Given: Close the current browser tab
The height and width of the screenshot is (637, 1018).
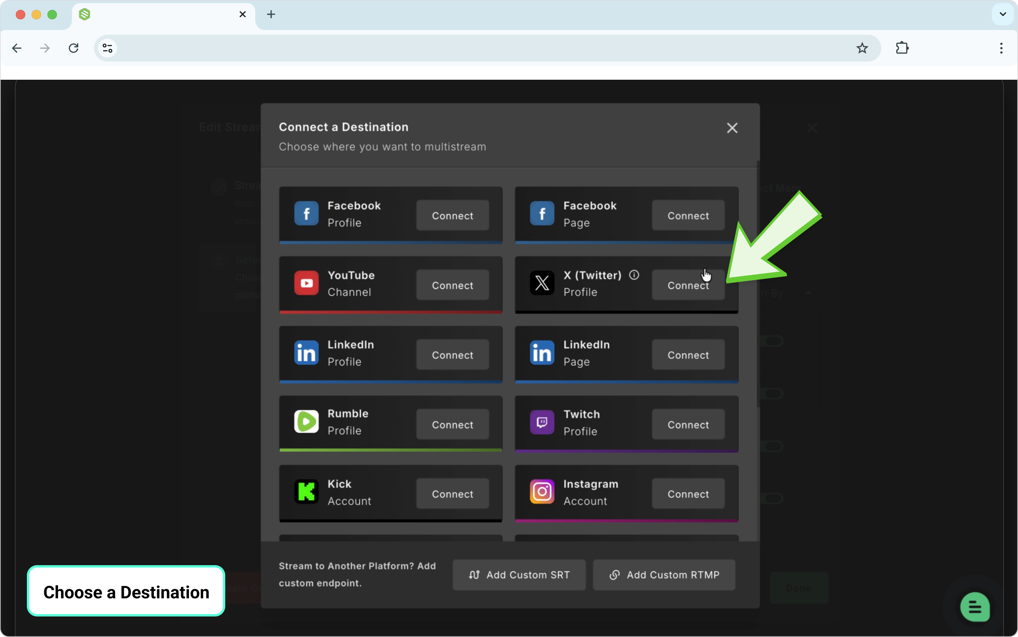Looking at the screenshot, I should tap(243, 14).
